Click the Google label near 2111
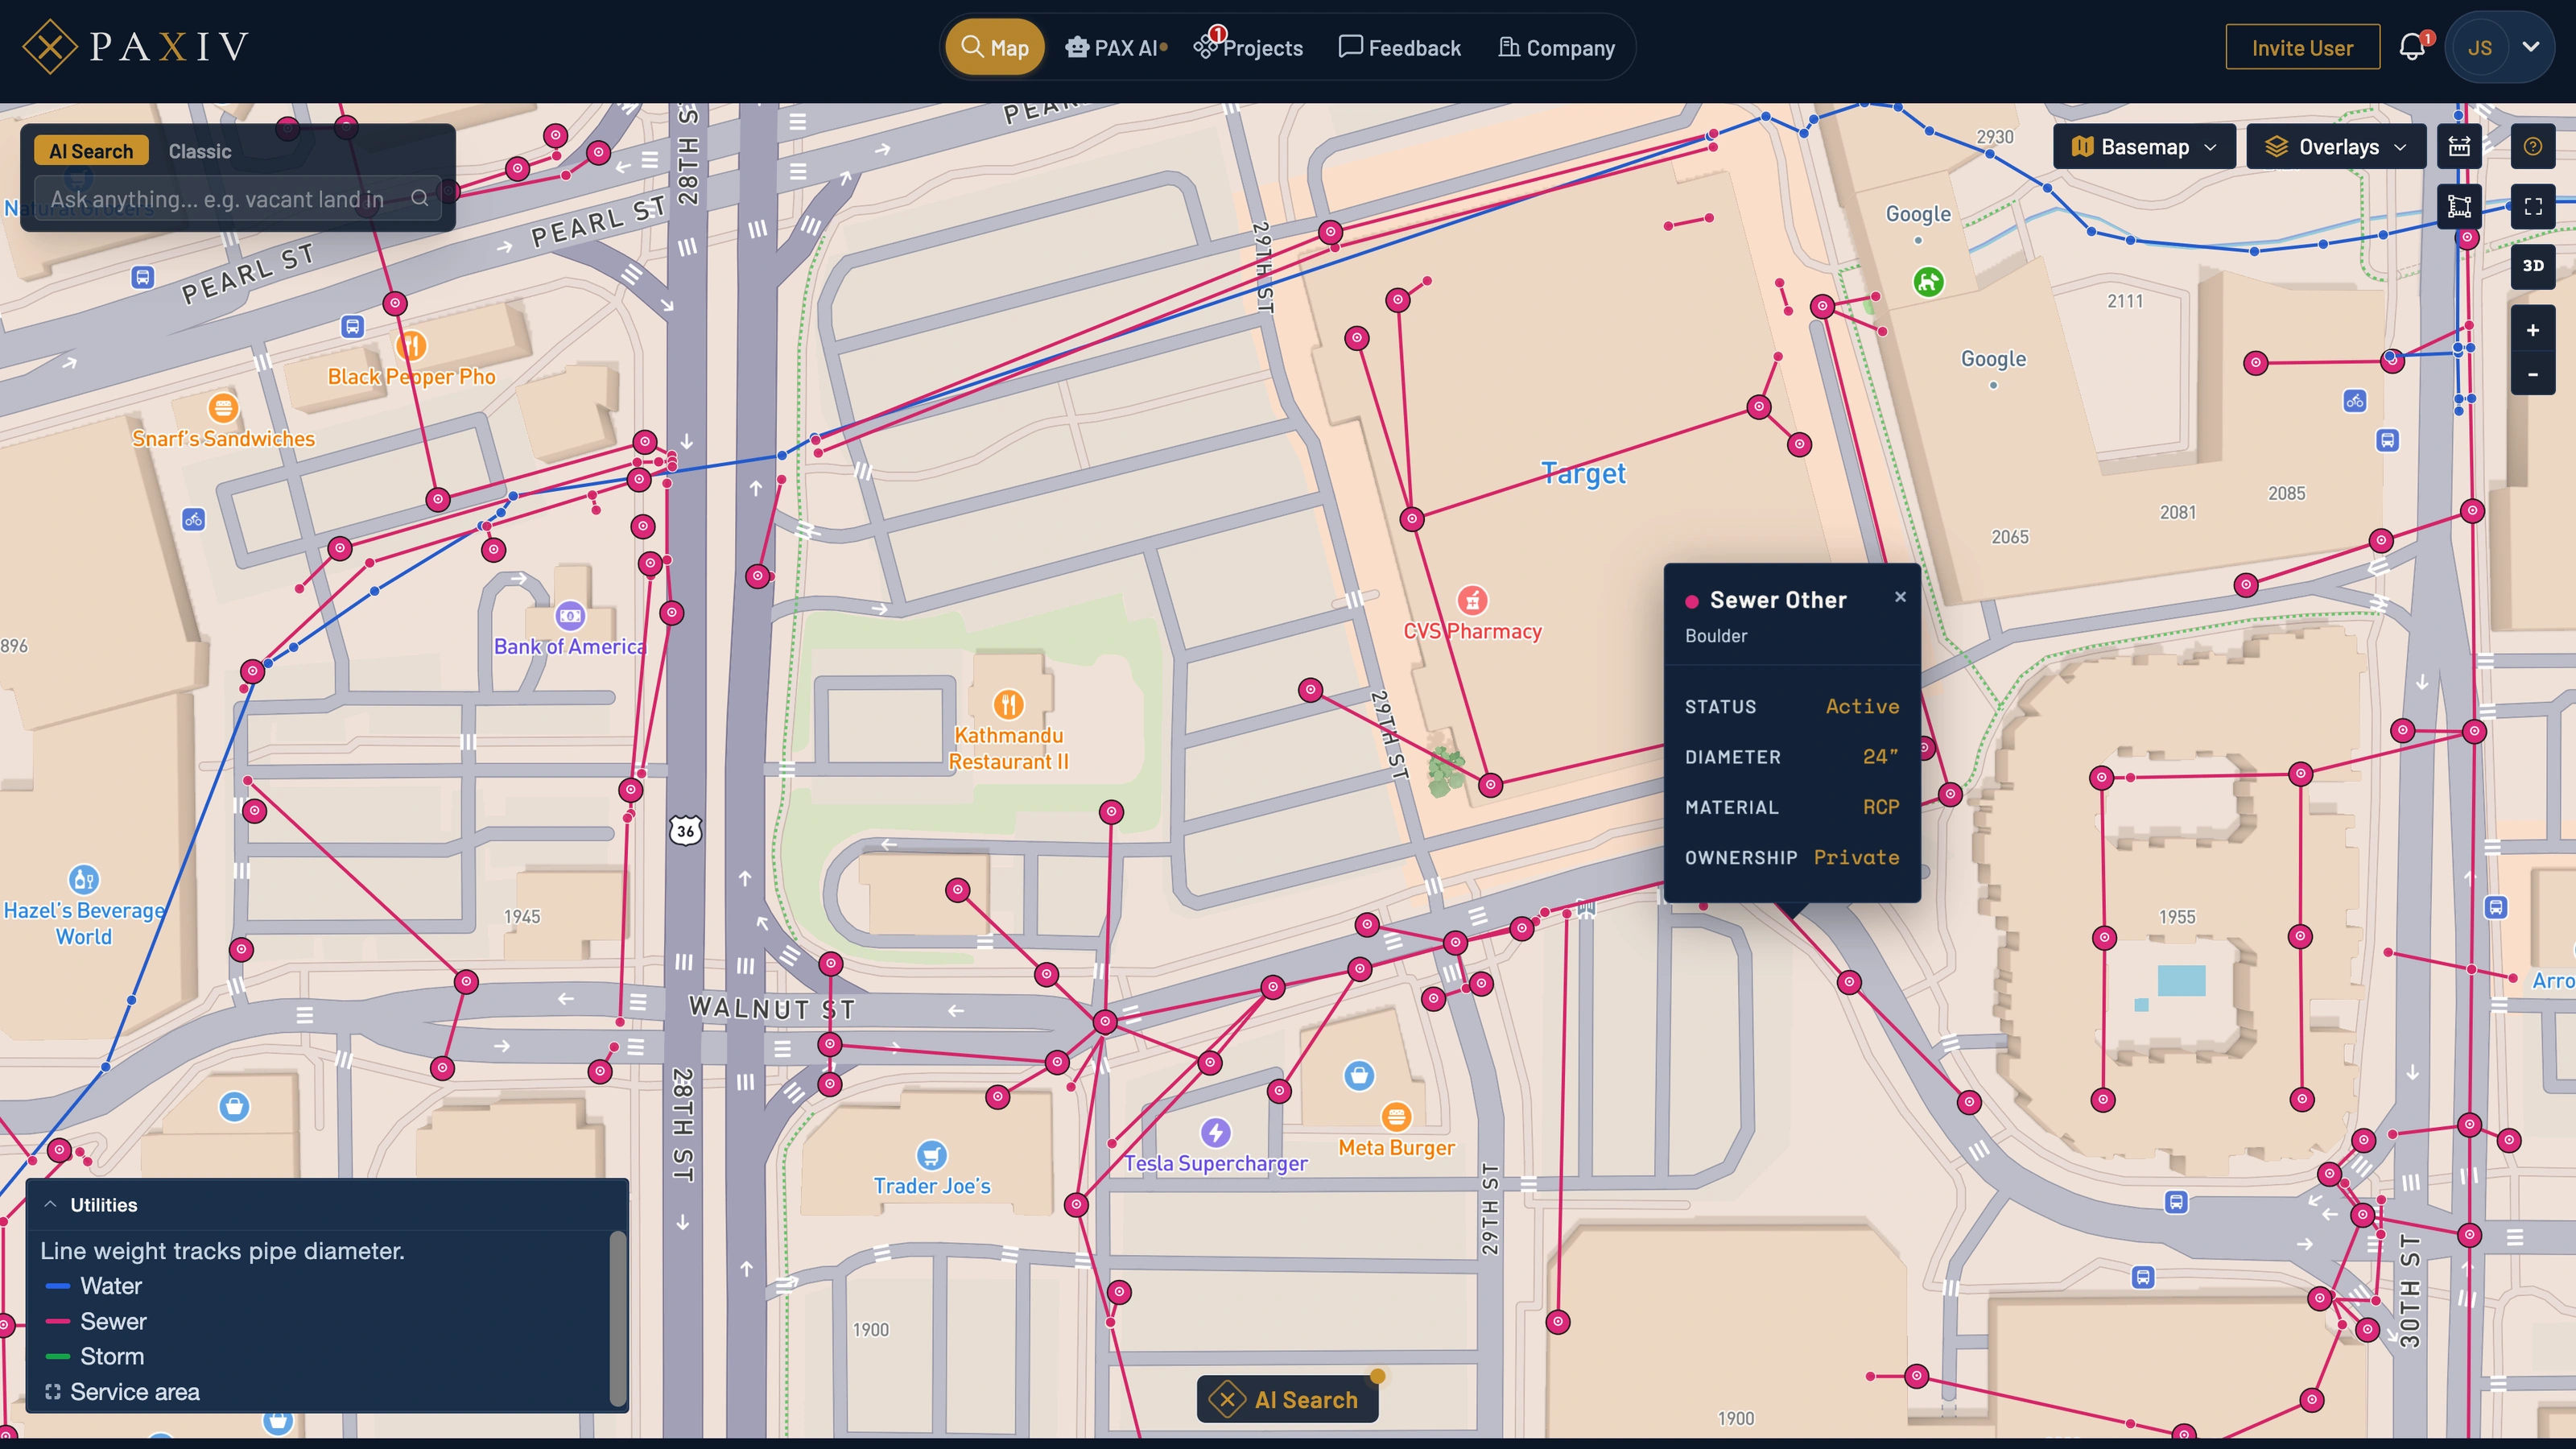Screen dimensions: 2576x1449 coord(1993,358)
